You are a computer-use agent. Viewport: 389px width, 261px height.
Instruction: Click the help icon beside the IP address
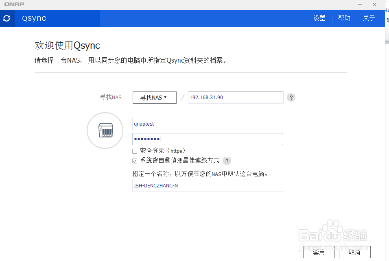[291, 98]
